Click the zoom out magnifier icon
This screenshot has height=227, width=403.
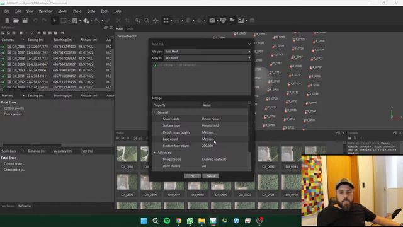pyautogui.click(x=147, y=20)
